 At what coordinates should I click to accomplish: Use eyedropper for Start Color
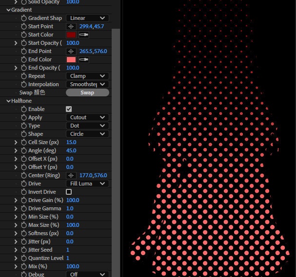coord(83,35)
